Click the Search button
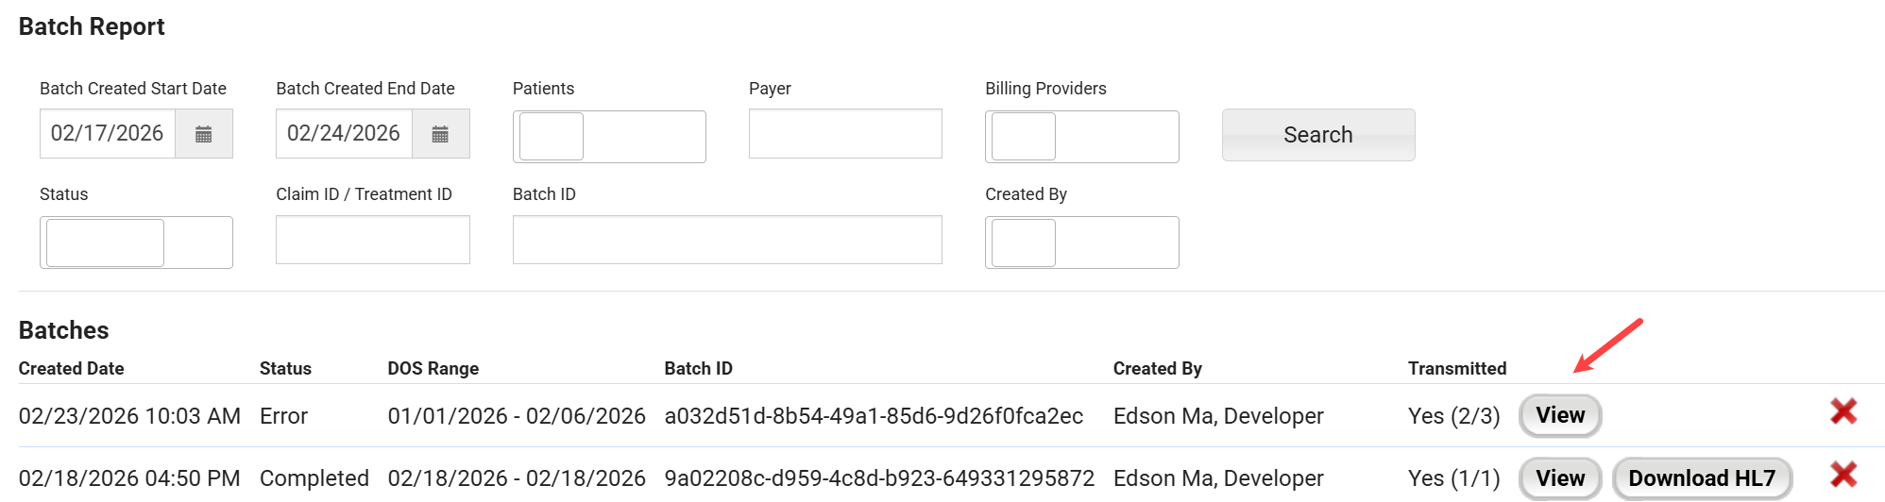The height and width of the screenshot is (502, 1885). pyautogui.click(x=1317, y=135)
